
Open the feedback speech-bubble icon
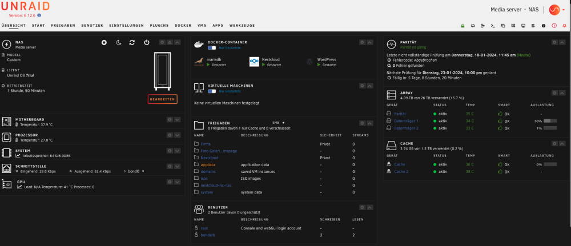(513, 26)
